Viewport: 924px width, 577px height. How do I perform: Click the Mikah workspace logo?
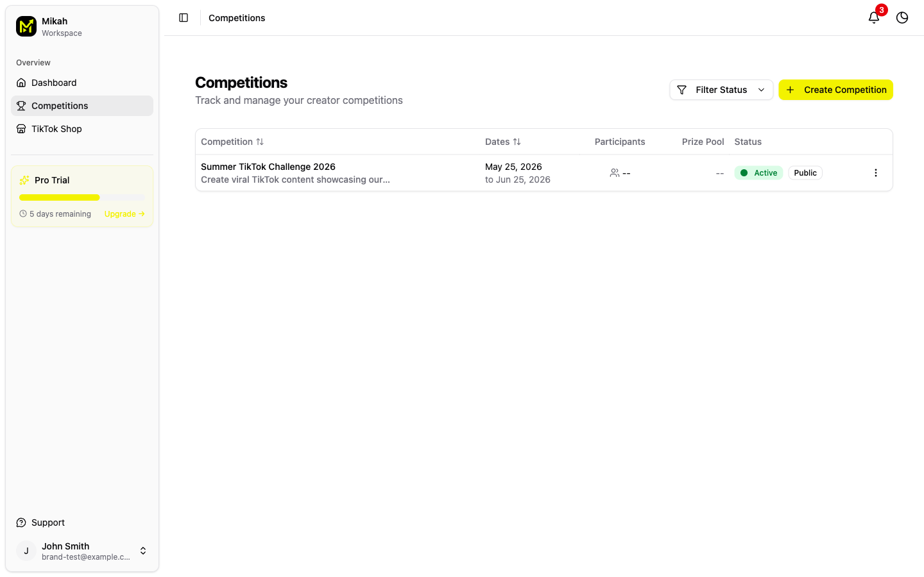click(26, 26)
